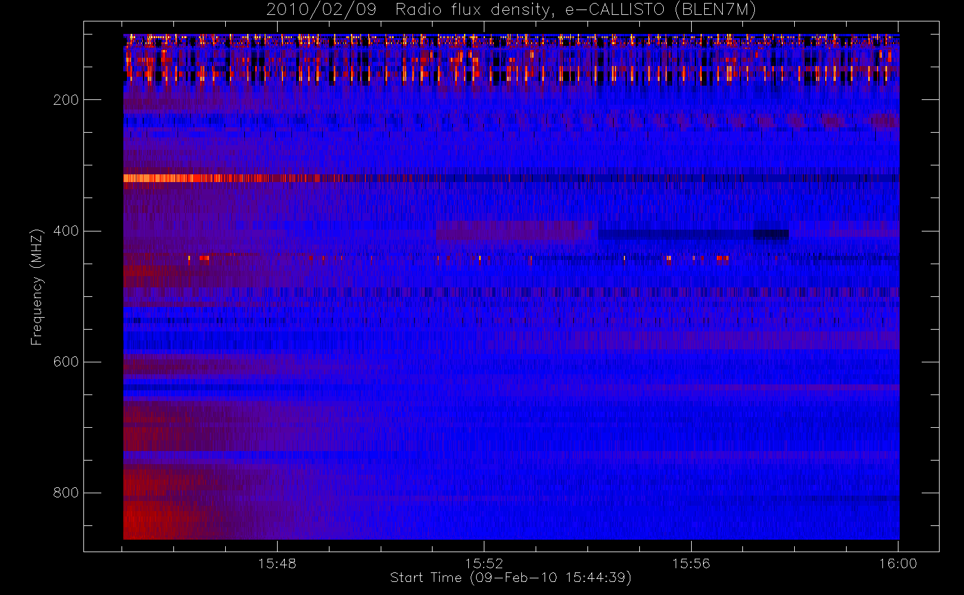Click the 15:56 time tick label
The height and width of the screenshot is (595, 964).
tap(691, 563)
